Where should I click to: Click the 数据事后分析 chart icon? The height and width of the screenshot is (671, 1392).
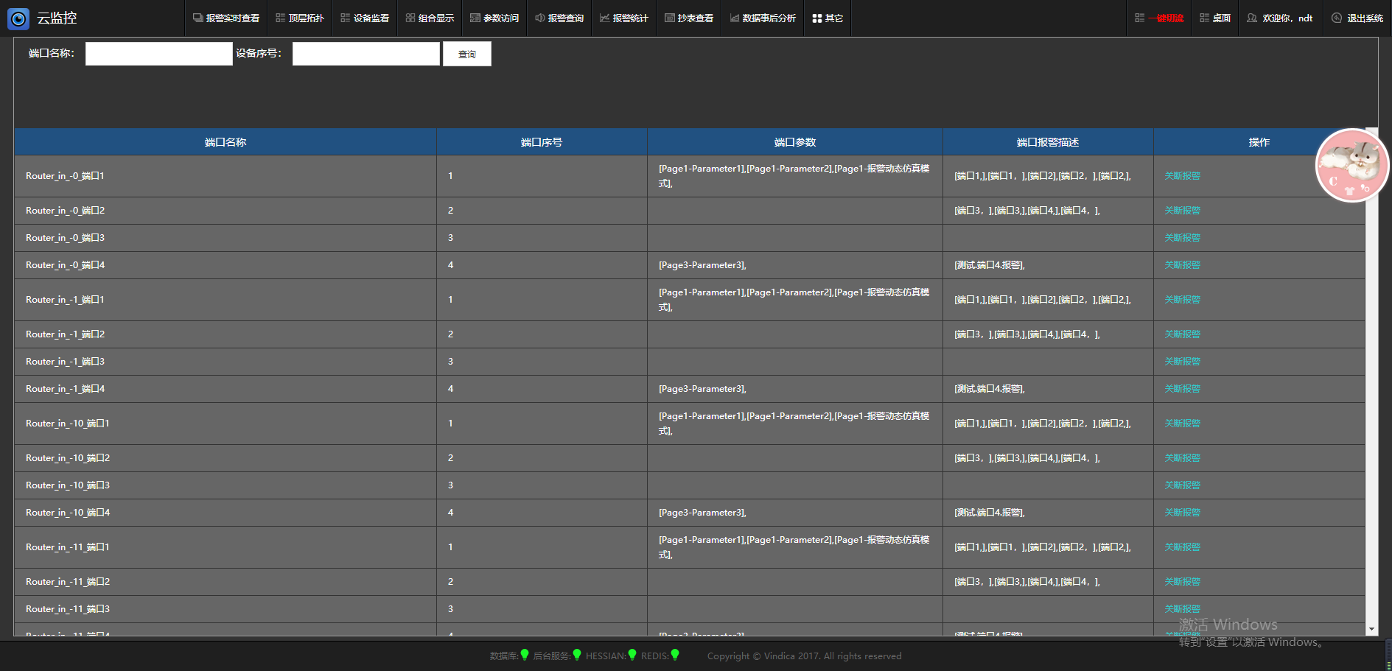(735, 18)
